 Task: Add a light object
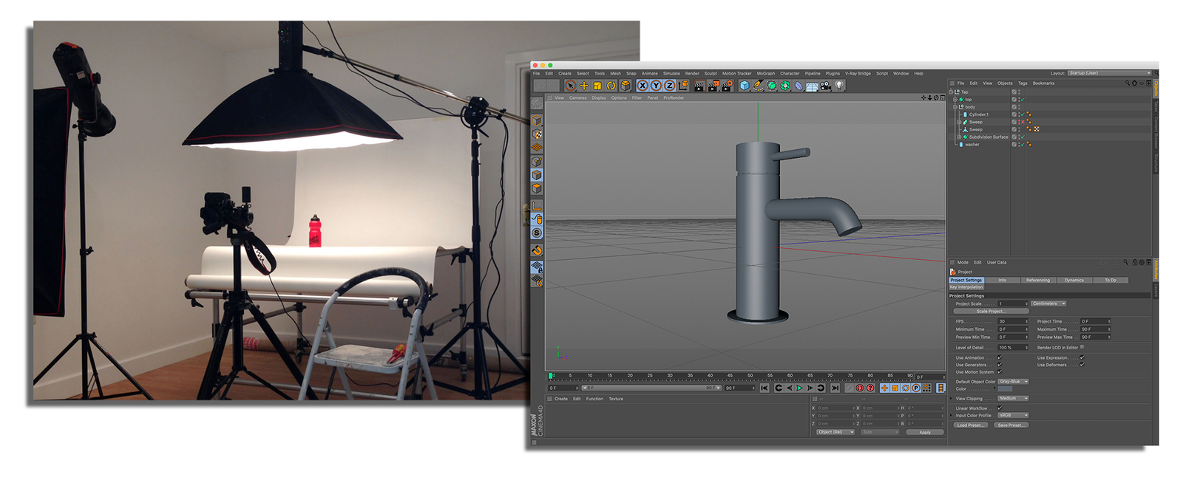pos(839,86)
